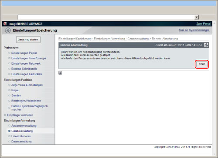The width and height of the screenshot is (218, 158).
Task: Click inside the browser address field
Action: [x=106, y=17]
